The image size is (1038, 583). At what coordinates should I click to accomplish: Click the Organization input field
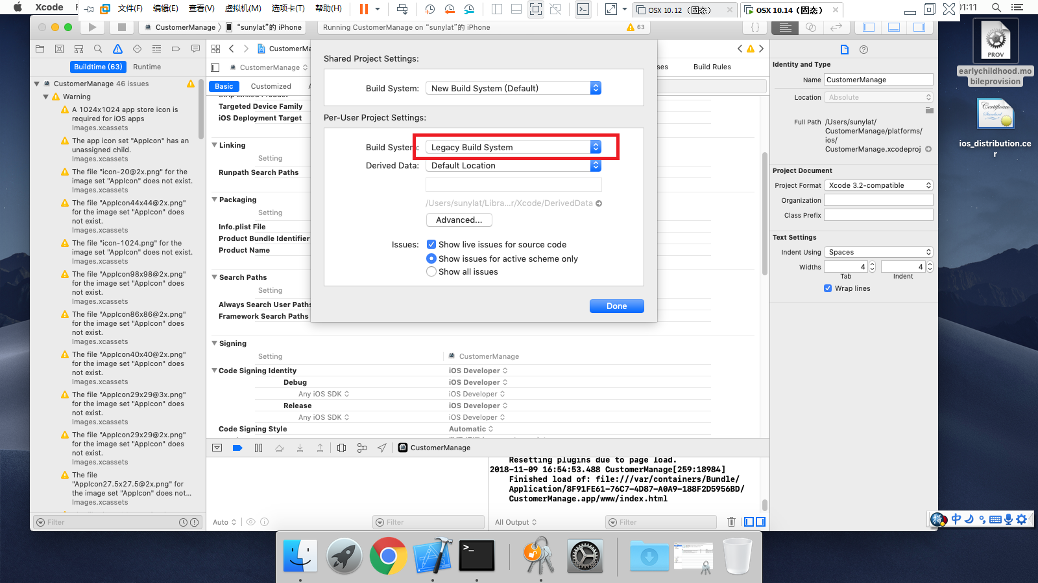[x=878, y=200]
